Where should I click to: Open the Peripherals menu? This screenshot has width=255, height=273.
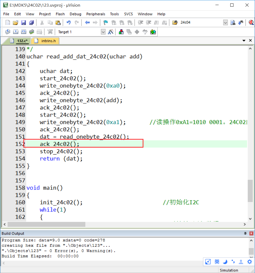(x=96, y=14)
